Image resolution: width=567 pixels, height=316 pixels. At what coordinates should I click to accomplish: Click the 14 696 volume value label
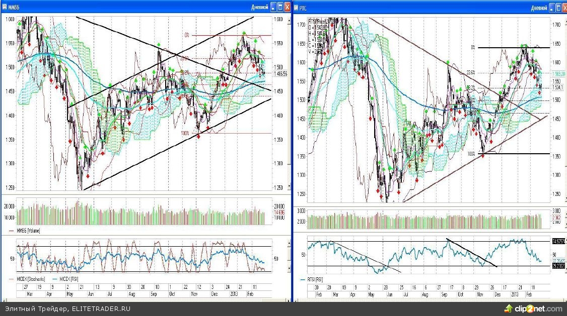pos(279,212)
